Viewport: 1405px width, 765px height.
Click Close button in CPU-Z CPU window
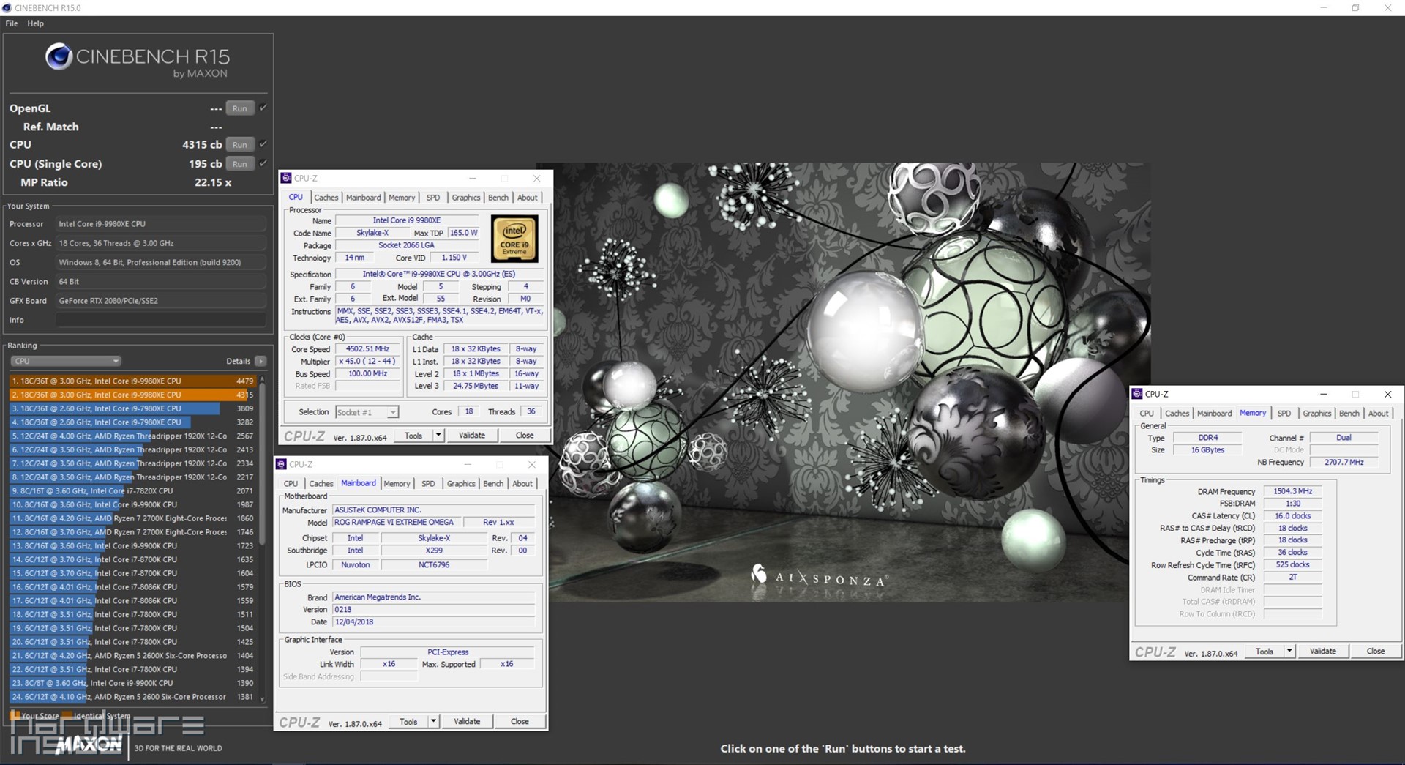click(x=525, y=435)
